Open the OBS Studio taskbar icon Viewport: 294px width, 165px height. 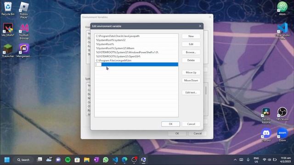134,159
